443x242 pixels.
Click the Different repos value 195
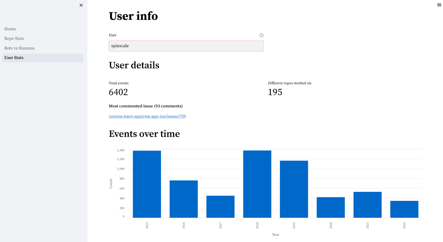275,92
